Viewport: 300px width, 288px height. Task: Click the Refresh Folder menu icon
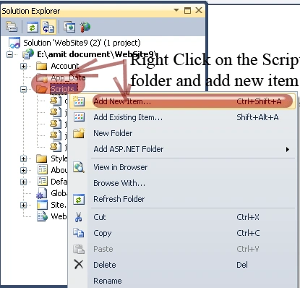click(x=79, y=199)
